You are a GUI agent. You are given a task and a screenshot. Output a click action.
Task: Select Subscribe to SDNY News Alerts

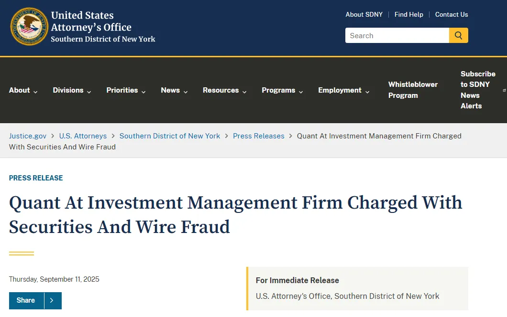(478, 90)
